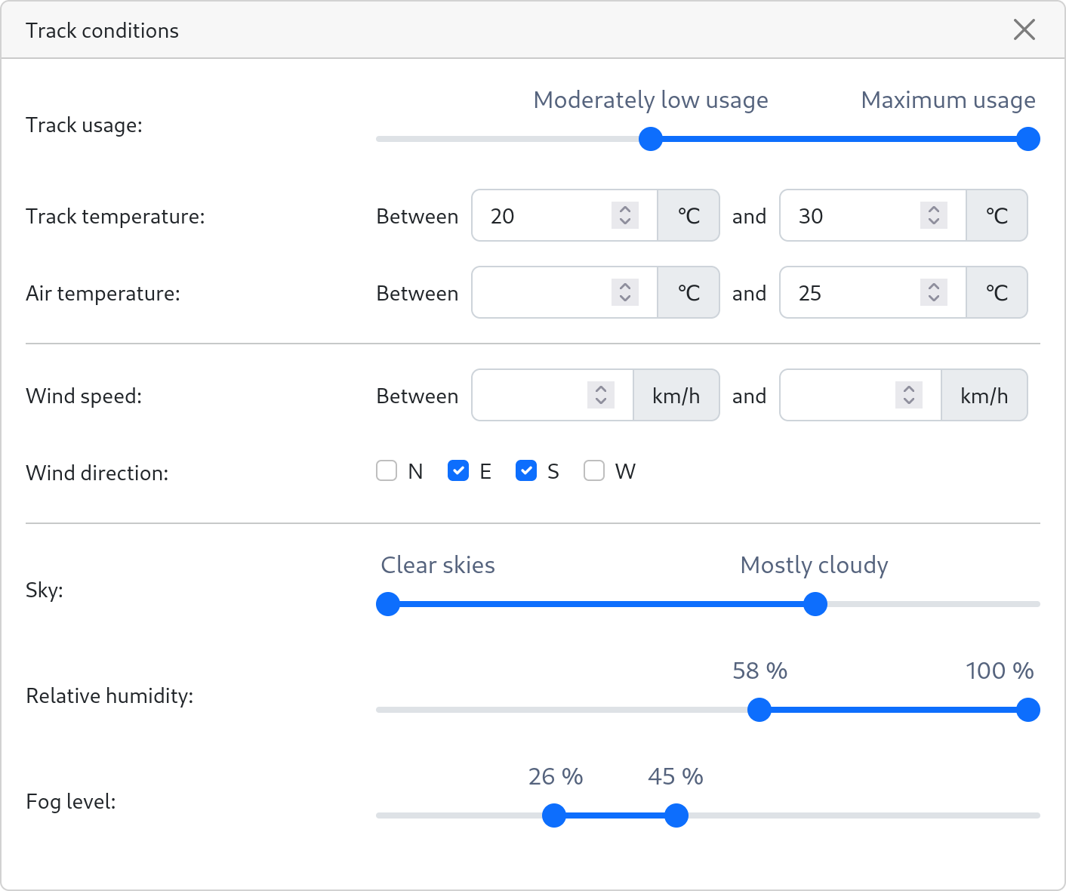The image size is (1066, 891).
Task: Click the Maximum usage slider handle
Action: 1027,139
